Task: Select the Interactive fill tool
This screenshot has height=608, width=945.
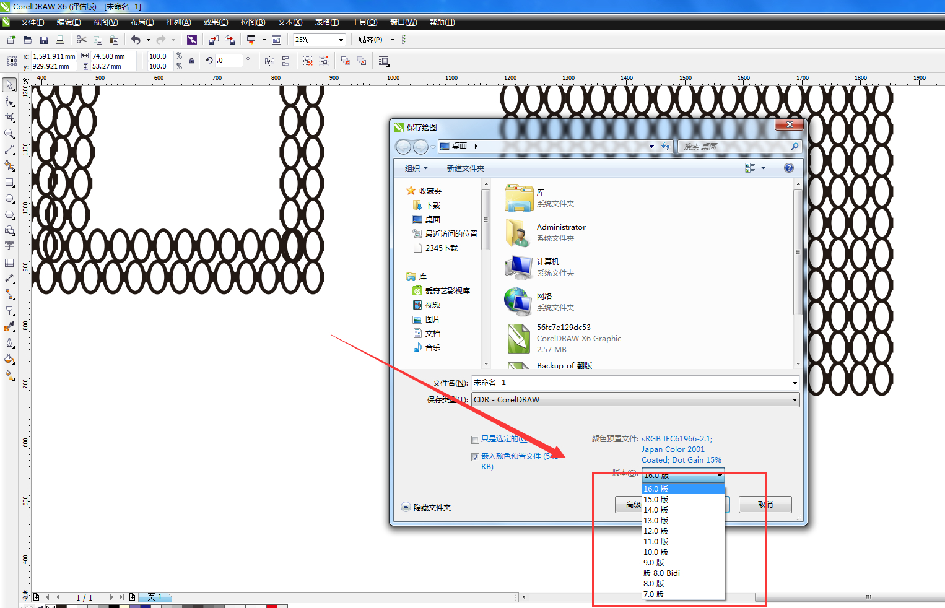Action: coord(10,375)
